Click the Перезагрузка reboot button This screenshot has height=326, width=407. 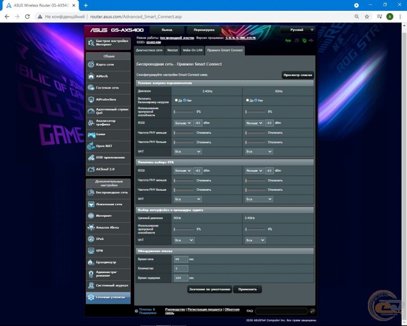204,30
